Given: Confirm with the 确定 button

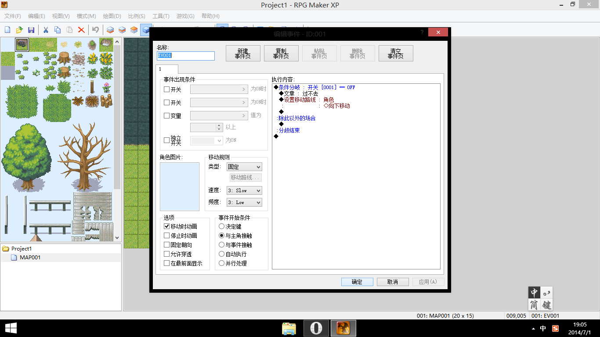Looking at the screenshot, I should (x=357, y=282).
